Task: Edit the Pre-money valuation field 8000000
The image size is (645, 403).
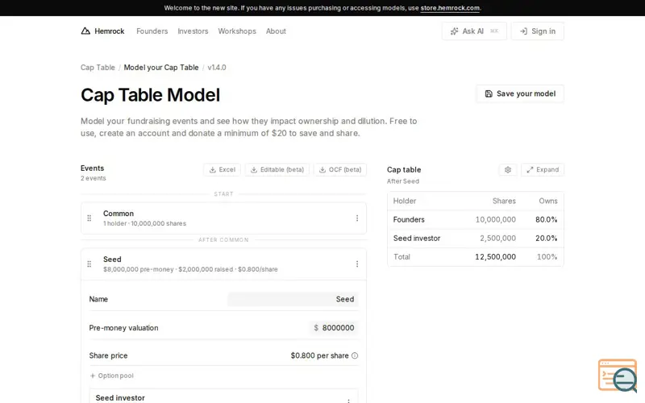Action: tap(334, 328)
